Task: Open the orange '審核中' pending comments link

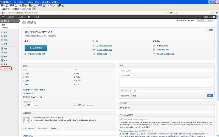Action: [x=78, y=81]
